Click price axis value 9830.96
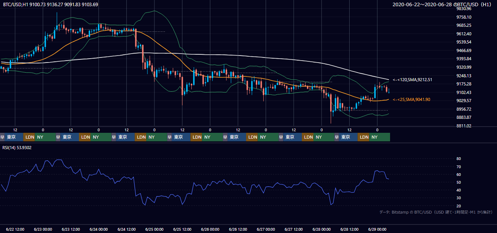 pos(464,9)
